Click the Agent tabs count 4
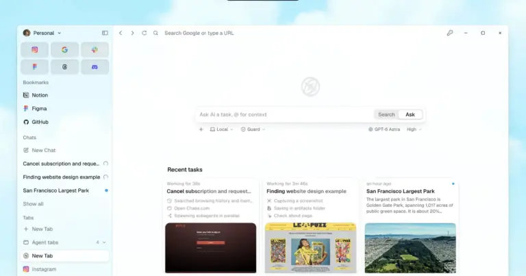The image size is (526, 276). coord(98,242)
